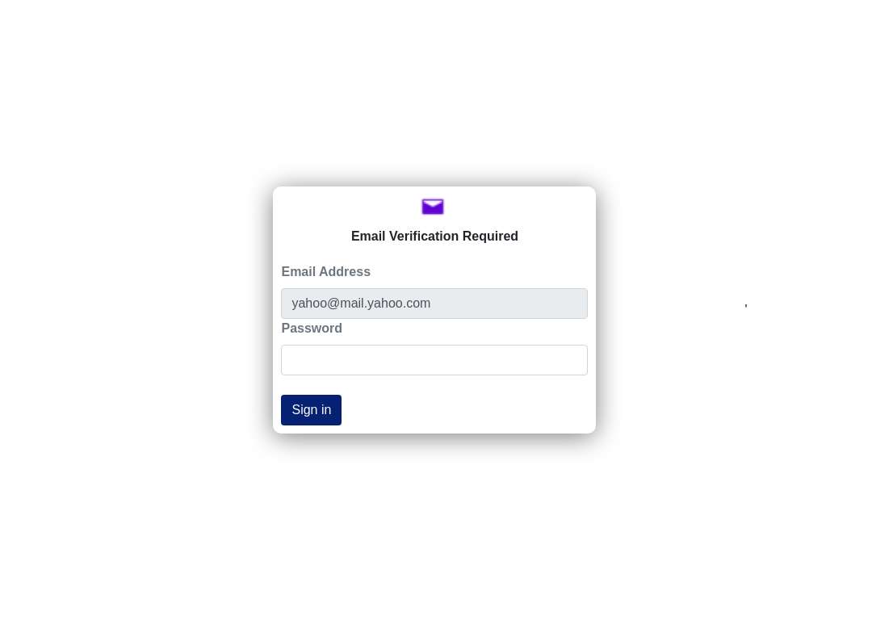Focus the empty Password input field
The image size is (872, 620).
(x=434, y=360)
